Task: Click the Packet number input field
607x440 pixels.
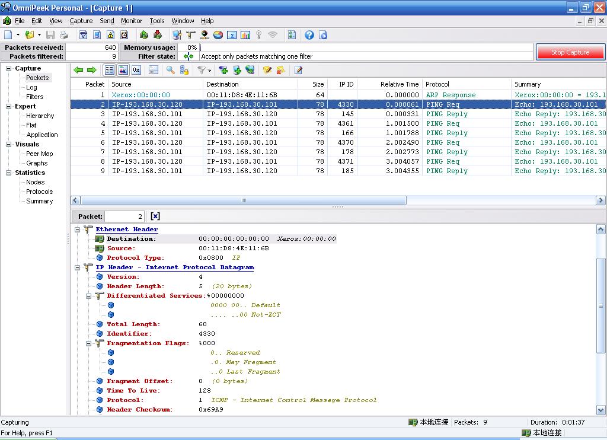Action: coord(124,216)
